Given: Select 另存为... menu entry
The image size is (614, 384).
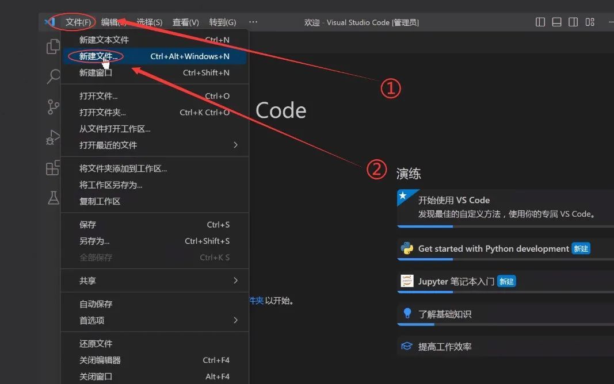Looking at the screenshot, I should point(155,241).
